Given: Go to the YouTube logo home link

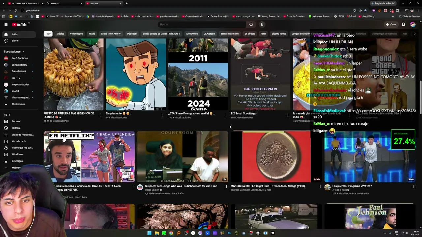Looking at the screenshot, I should (20, 24).
